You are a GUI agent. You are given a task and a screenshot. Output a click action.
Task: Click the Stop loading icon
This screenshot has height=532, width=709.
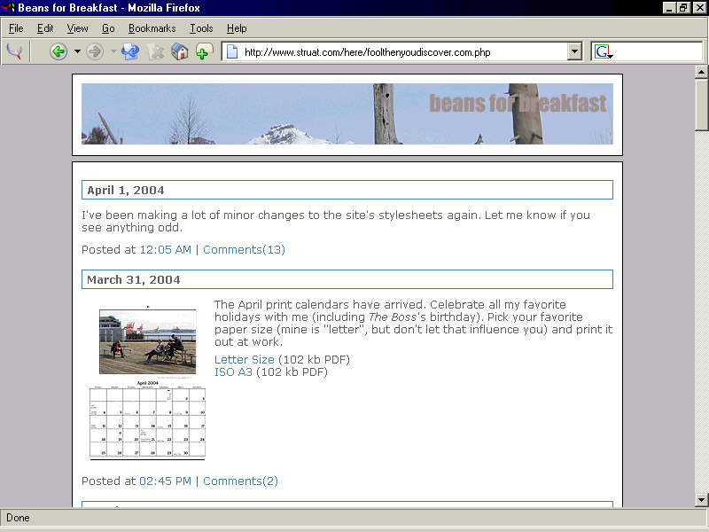(x=156, y=51)
